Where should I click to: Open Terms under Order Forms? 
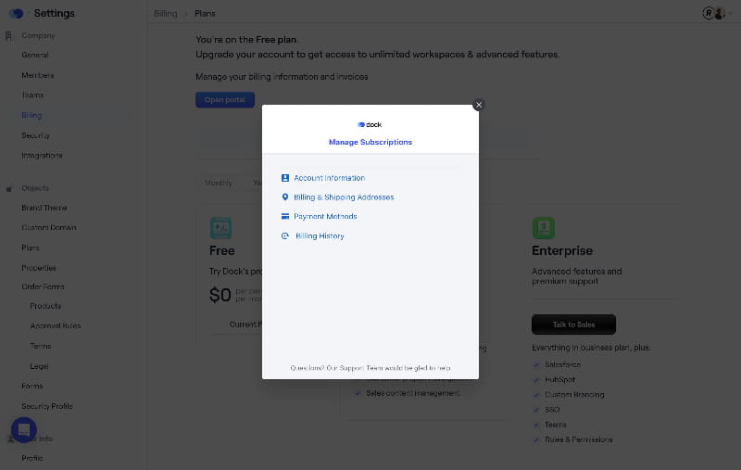coord(41,346)
